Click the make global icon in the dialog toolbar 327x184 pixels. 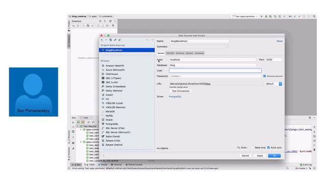coord(120,40)
